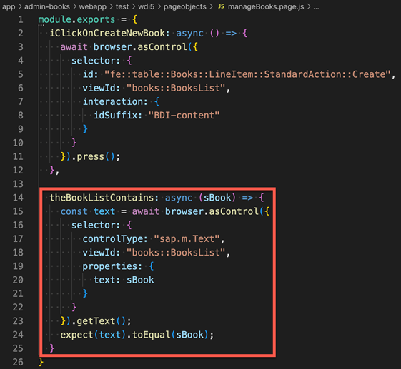
Task: Click 'press' on line 11
Action: (x=91, y=156)
